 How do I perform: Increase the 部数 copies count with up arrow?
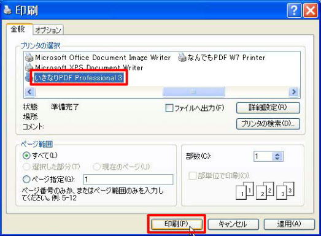pyautogui.click(x=277, y=154)
